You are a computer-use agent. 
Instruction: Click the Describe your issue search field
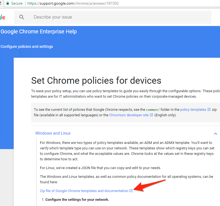pyautogui.click(x=113, y=17)
